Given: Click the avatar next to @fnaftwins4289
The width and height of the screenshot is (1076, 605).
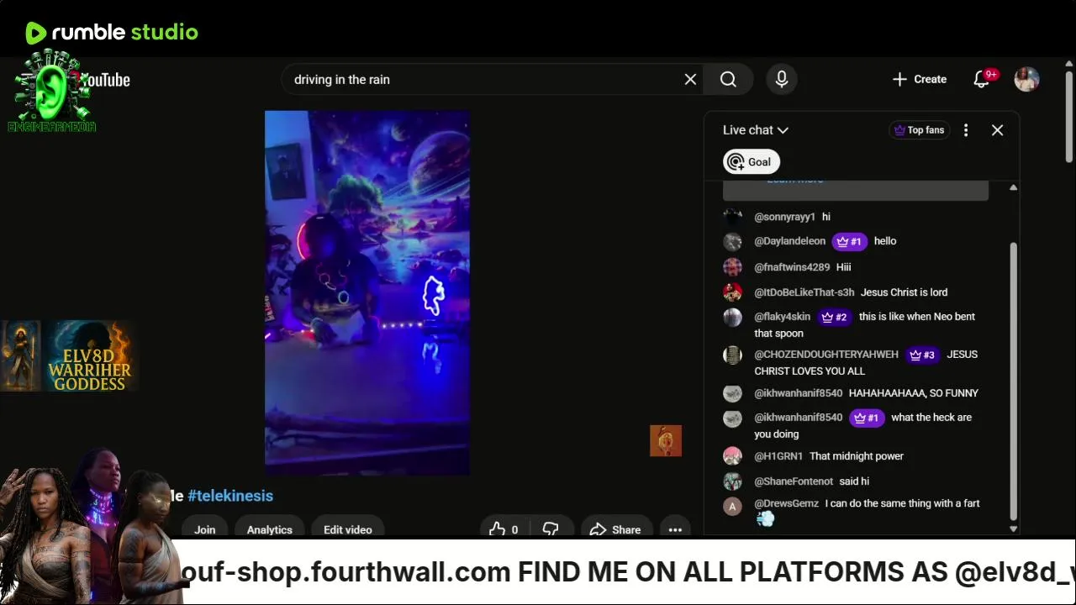Looking at the screenshot, I should pos(733,267).
